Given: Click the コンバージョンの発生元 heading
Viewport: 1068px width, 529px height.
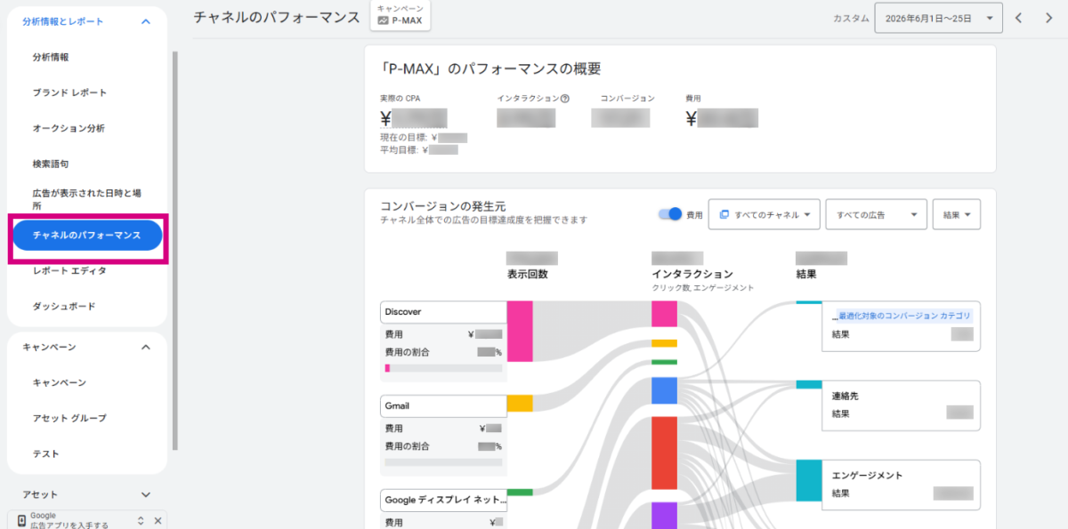Looking at the screenshot, I should tap(442, 206).
